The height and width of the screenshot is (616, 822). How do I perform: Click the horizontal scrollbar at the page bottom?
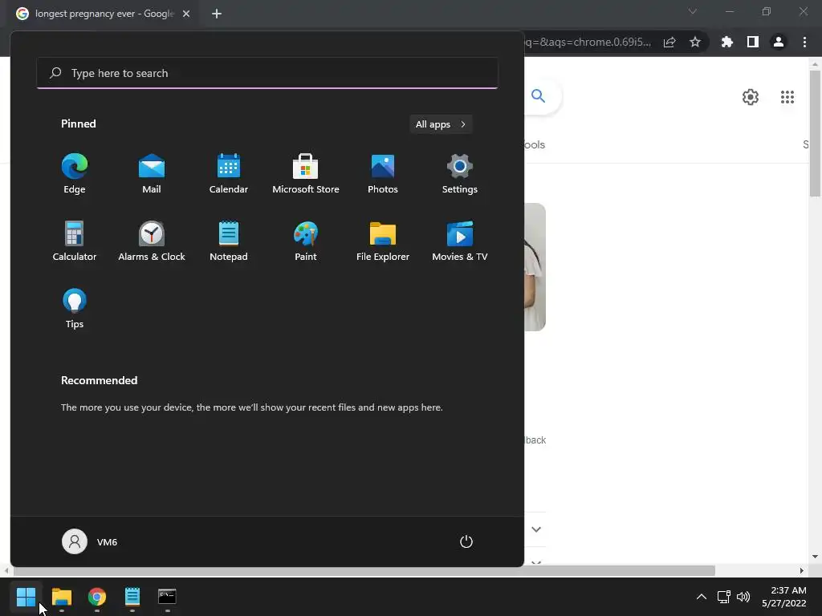tap(364, 570)
